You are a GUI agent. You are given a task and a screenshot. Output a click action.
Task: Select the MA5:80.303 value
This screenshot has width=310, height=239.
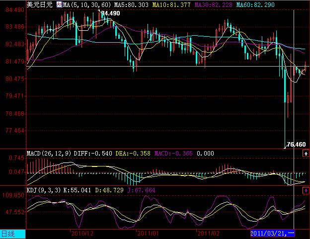tap(131, 5)
